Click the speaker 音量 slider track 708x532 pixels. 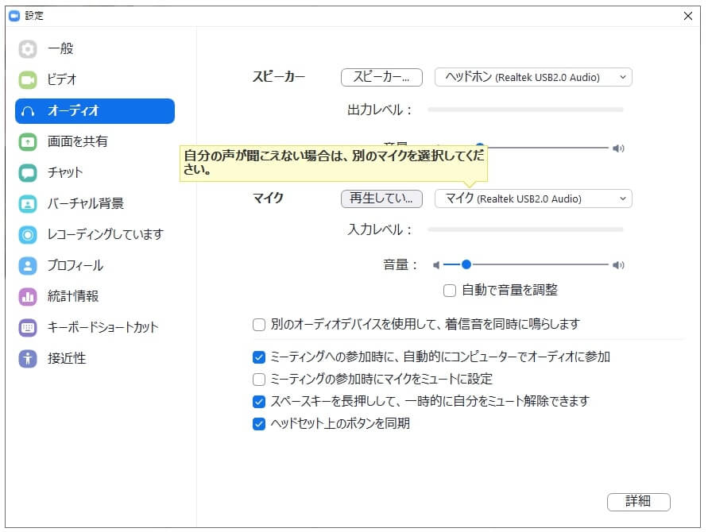548,148
